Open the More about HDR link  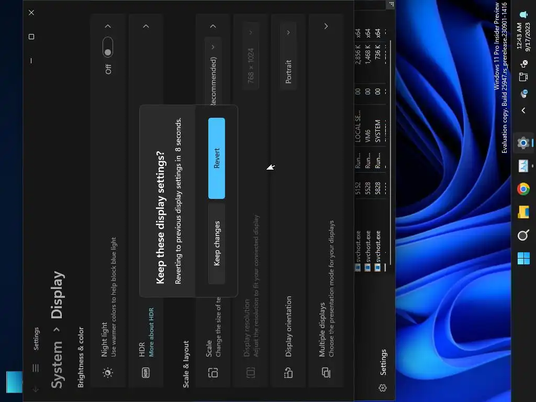tap(151, 332)
